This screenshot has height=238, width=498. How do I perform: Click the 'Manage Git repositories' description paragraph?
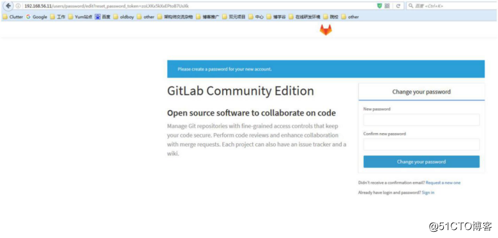point(257,140)
